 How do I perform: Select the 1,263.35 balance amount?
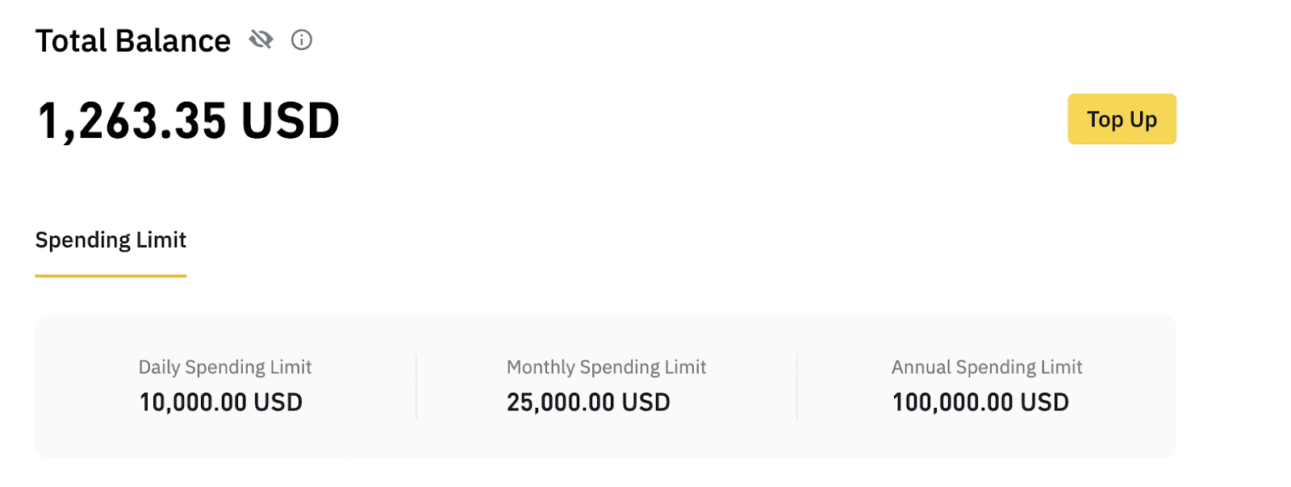tap(133, 122)
